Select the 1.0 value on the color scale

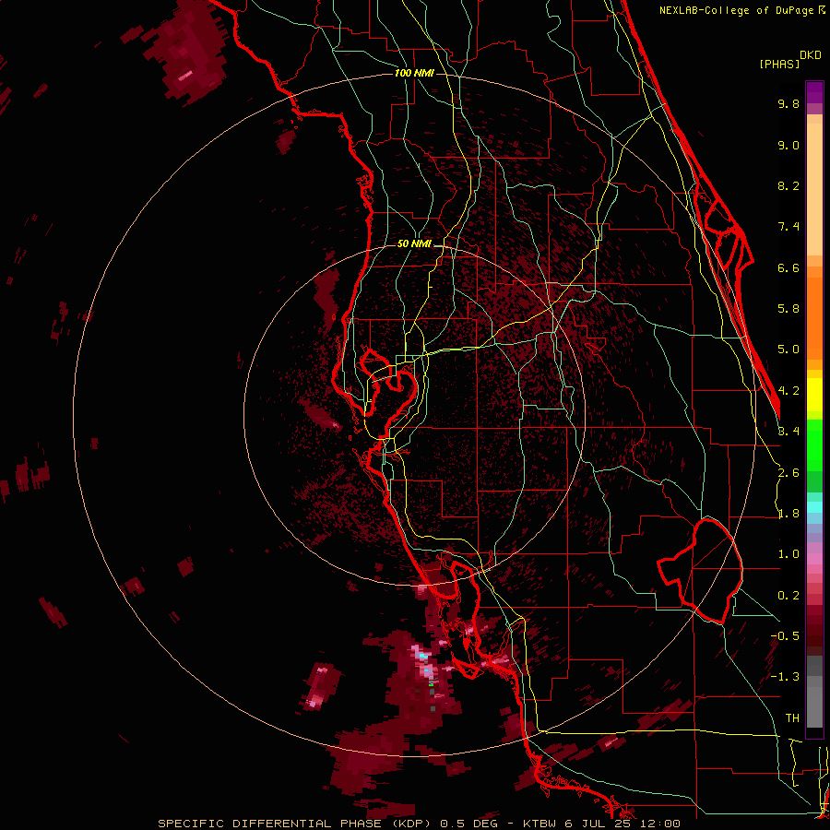pos(788,554)
